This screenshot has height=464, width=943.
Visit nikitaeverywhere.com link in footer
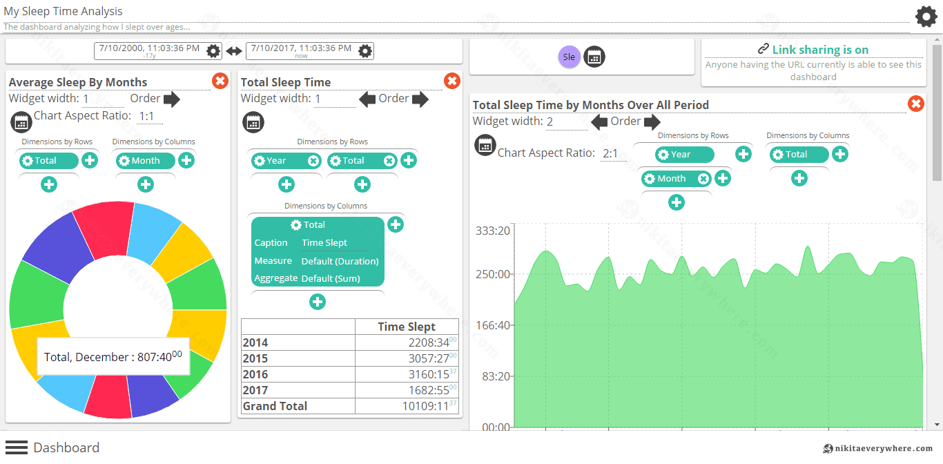tap(878, 449)
